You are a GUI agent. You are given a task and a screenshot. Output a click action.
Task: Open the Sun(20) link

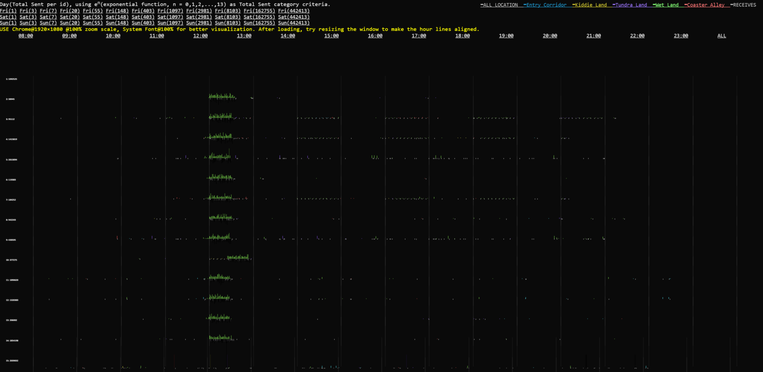pyautogui.click(x=70, y=23)
